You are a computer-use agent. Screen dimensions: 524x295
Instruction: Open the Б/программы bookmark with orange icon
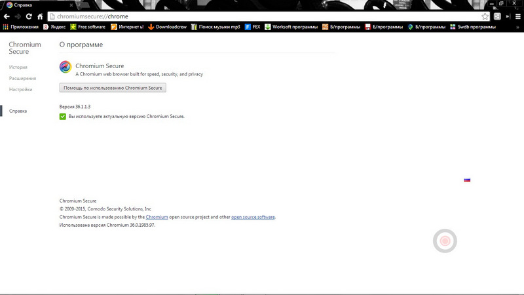click(x=341, y=27)
